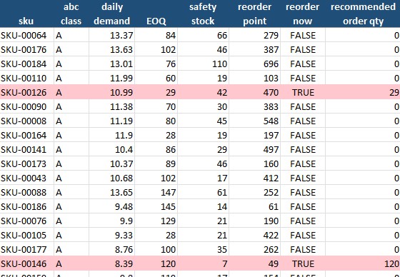
Task: Select the sku column header
Action: (26, 14)
